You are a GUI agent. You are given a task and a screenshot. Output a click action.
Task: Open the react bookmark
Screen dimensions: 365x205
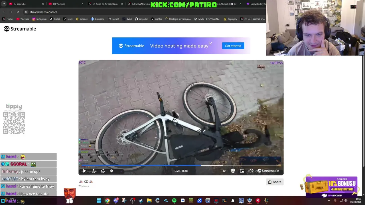[x=68, y=19]
